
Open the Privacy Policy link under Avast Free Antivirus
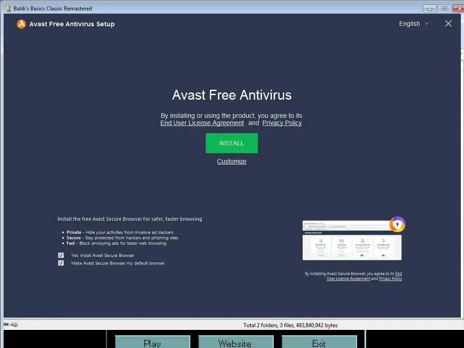coord(282,123)
